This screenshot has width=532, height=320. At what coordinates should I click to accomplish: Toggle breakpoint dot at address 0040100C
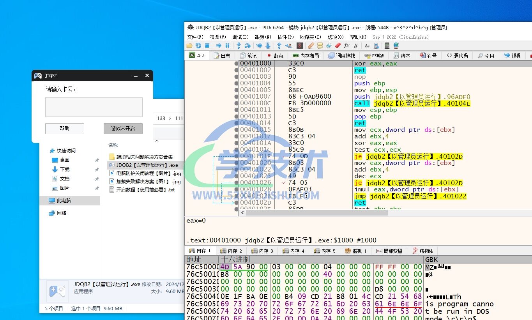(237, 103)
